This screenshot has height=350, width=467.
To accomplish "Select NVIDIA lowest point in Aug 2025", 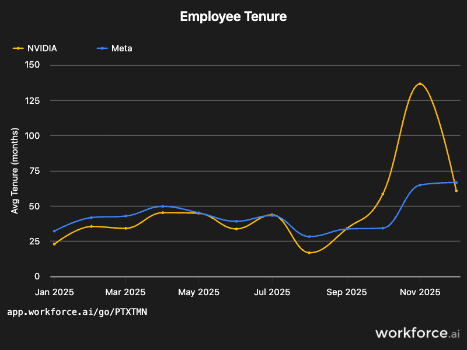I will (x=309, y=253).
